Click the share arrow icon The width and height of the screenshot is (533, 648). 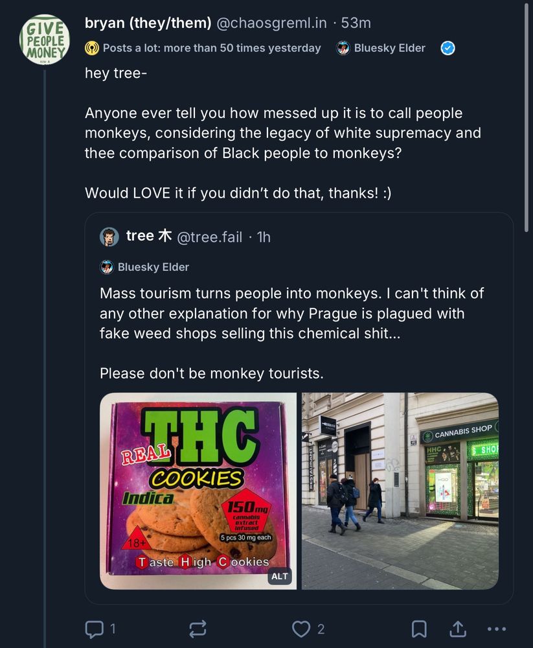tap(457, 629)
